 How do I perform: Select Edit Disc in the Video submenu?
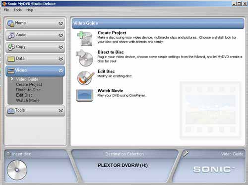tap(24, 95)
